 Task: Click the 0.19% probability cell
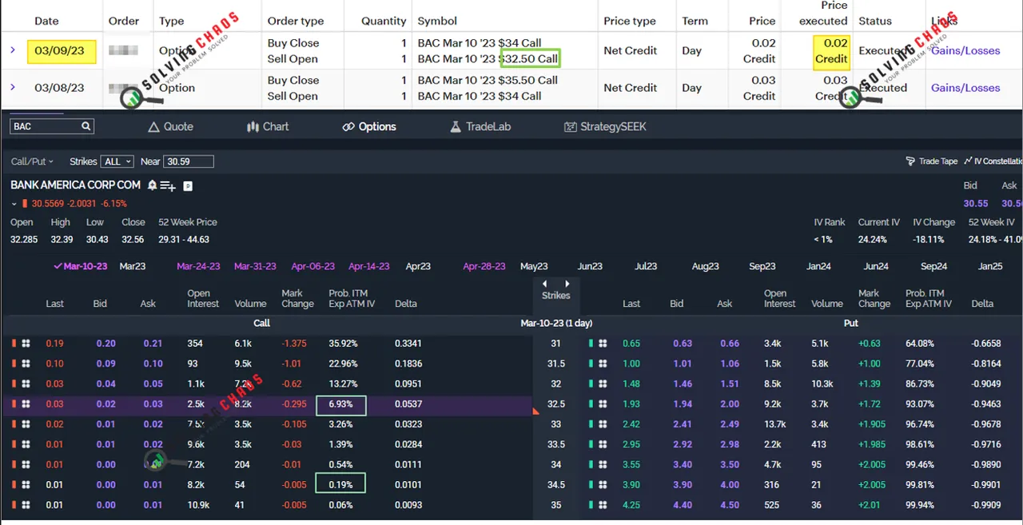pyautogui.click(x=340, y=483)
